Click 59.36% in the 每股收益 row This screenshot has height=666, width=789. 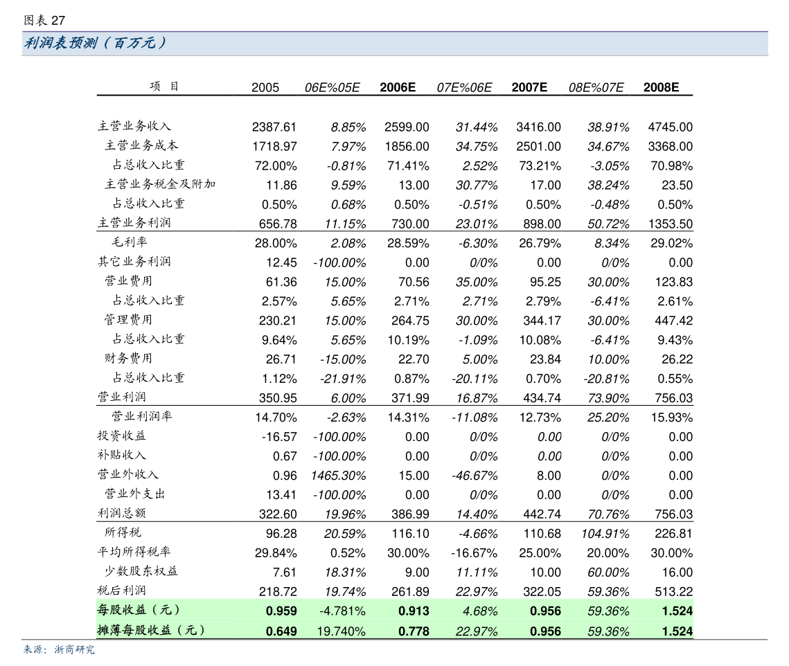608,611
